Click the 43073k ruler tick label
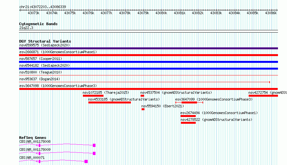 point(34,13)
